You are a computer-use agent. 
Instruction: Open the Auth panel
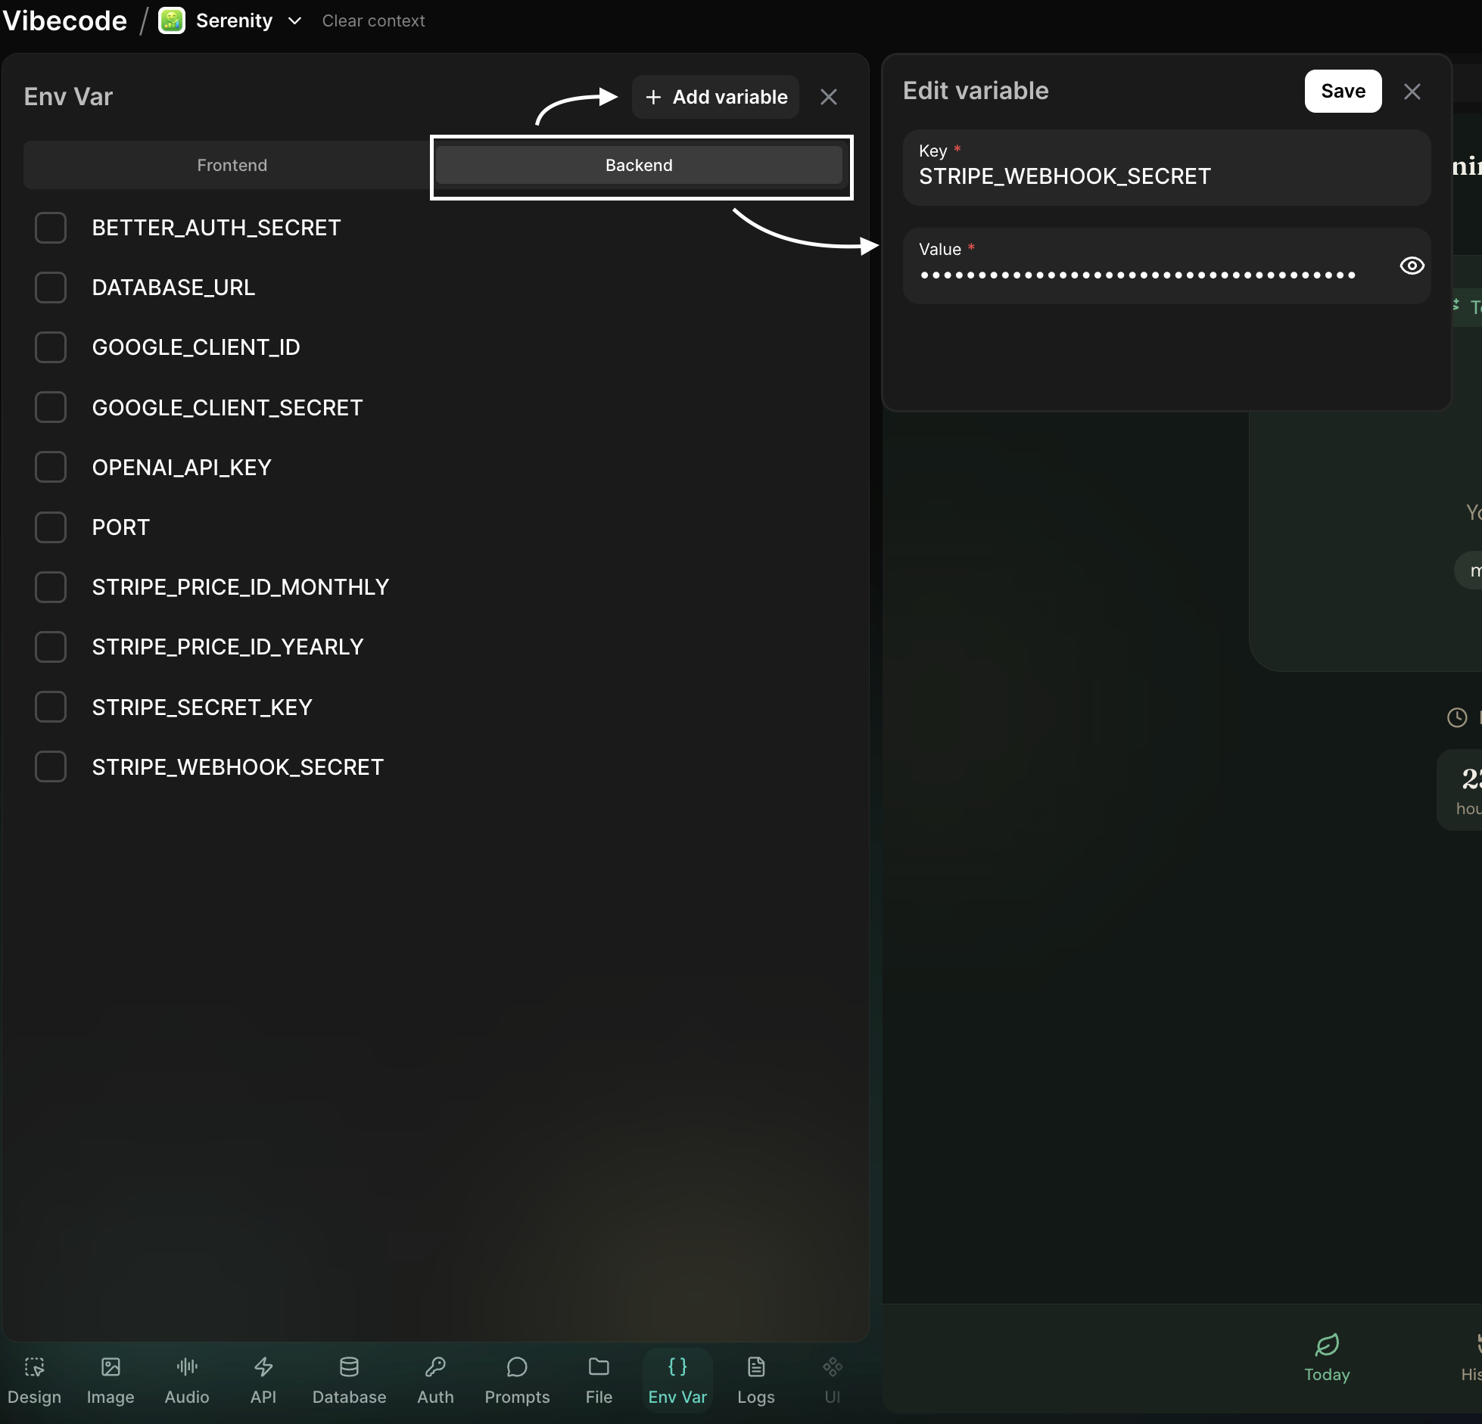pos(435,1379)
